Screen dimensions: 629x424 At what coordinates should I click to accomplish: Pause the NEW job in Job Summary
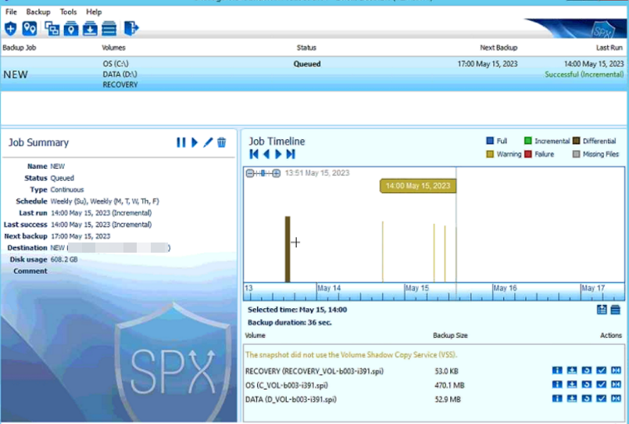pyautogui.click(x=181, y=142)
